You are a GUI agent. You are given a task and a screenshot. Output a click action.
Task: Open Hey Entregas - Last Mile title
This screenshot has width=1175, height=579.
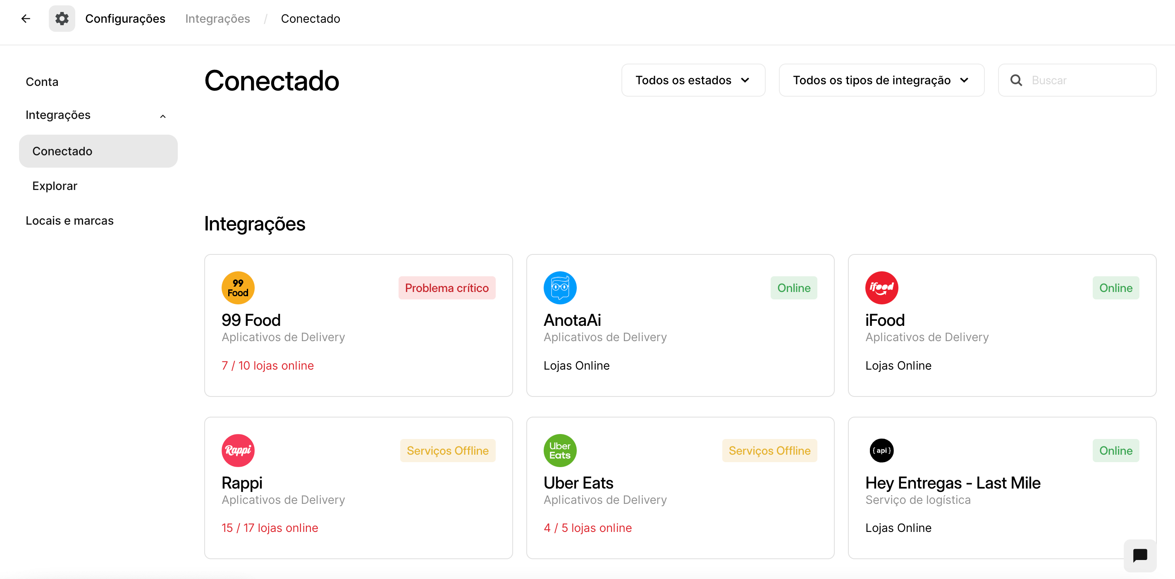(x=953, y=483)
